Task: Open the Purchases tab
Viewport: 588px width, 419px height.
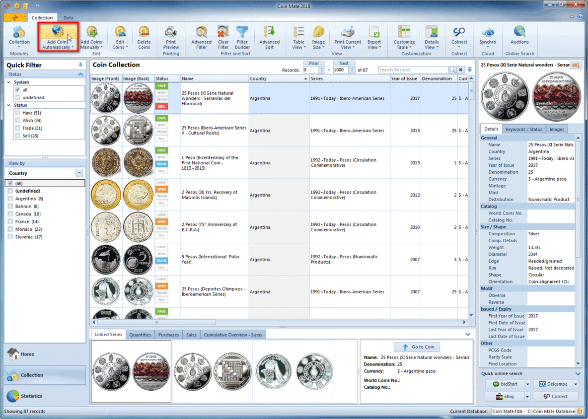Action: (x=168, y=335)
